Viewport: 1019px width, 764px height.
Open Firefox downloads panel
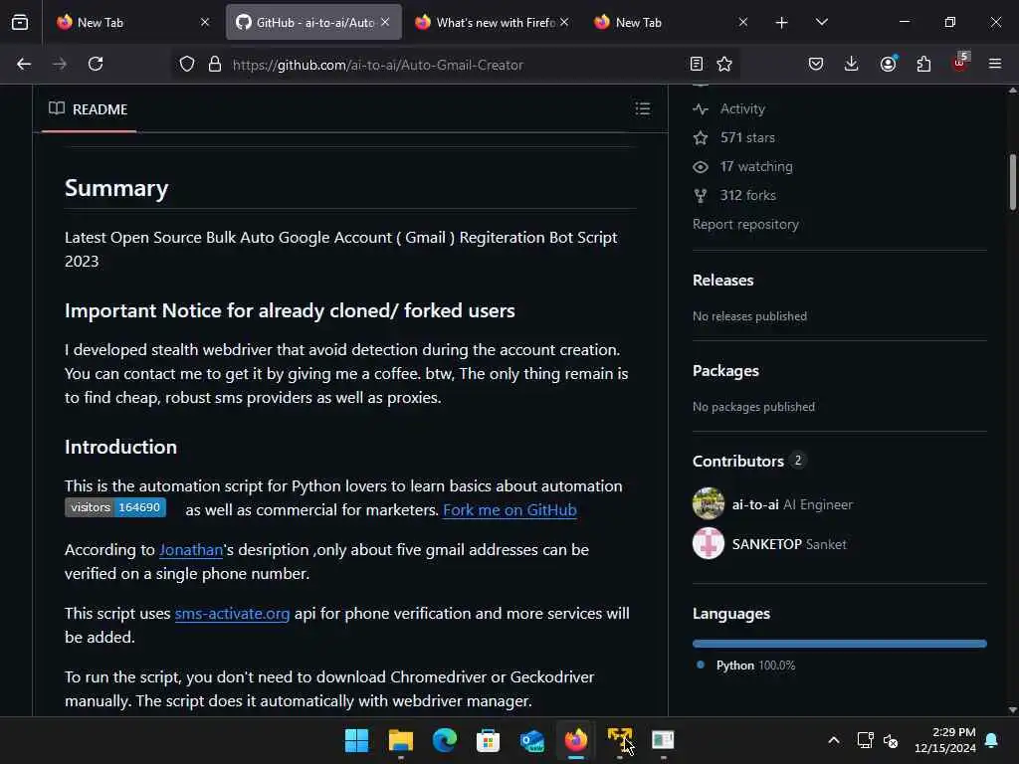(x=852, y=64)
